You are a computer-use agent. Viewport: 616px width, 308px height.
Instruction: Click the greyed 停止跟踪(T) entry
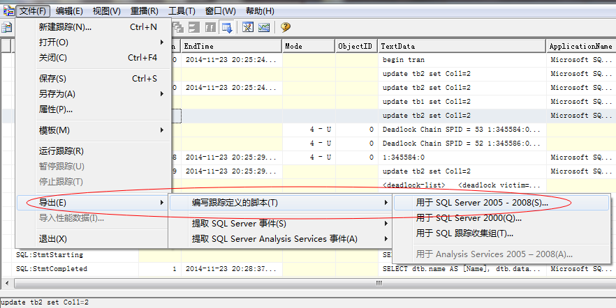(94, 182)
